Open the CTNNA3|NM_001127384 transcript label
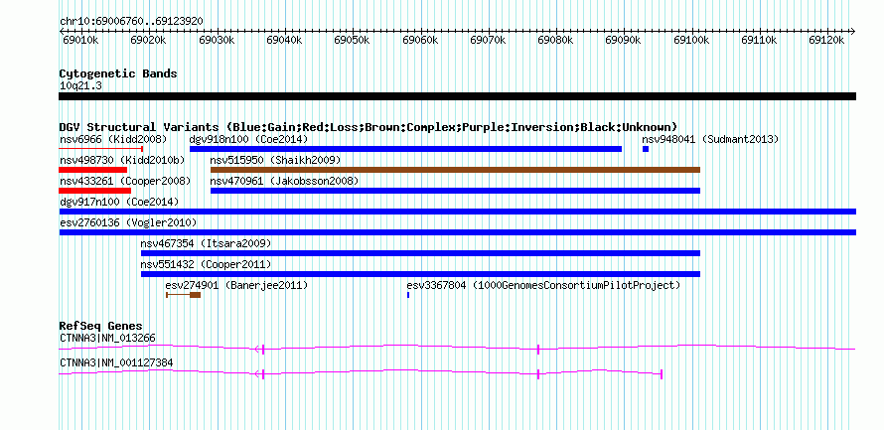Image resolution: width=884 pixels, height=430 pixels. click(116, 362)
